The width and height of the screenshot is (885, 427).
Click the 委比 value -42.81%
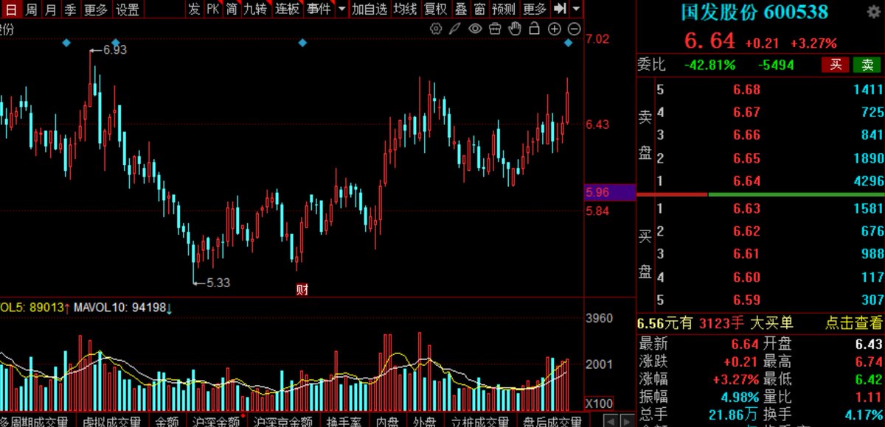click(709, 65)
